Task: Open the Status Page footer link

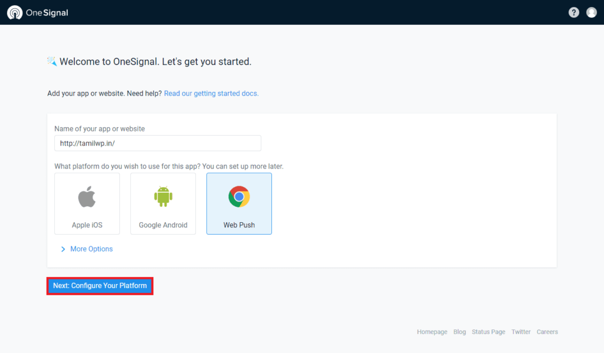Action: [488, 332]
